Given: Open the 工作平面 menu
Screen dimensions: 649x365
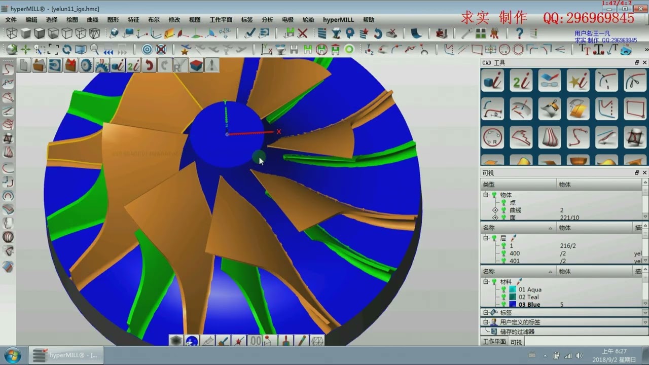Looking at the screenshot, I should 221,20.
